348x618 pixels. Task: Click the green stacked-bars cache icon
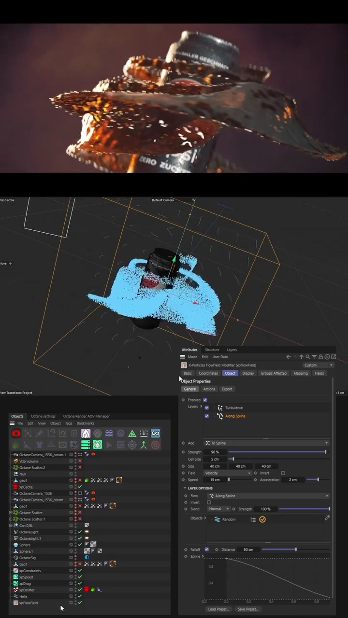pos(86,445)
